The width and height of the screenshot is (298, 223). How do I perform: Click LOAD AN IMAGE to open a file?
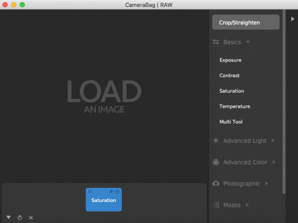(104, 96)
